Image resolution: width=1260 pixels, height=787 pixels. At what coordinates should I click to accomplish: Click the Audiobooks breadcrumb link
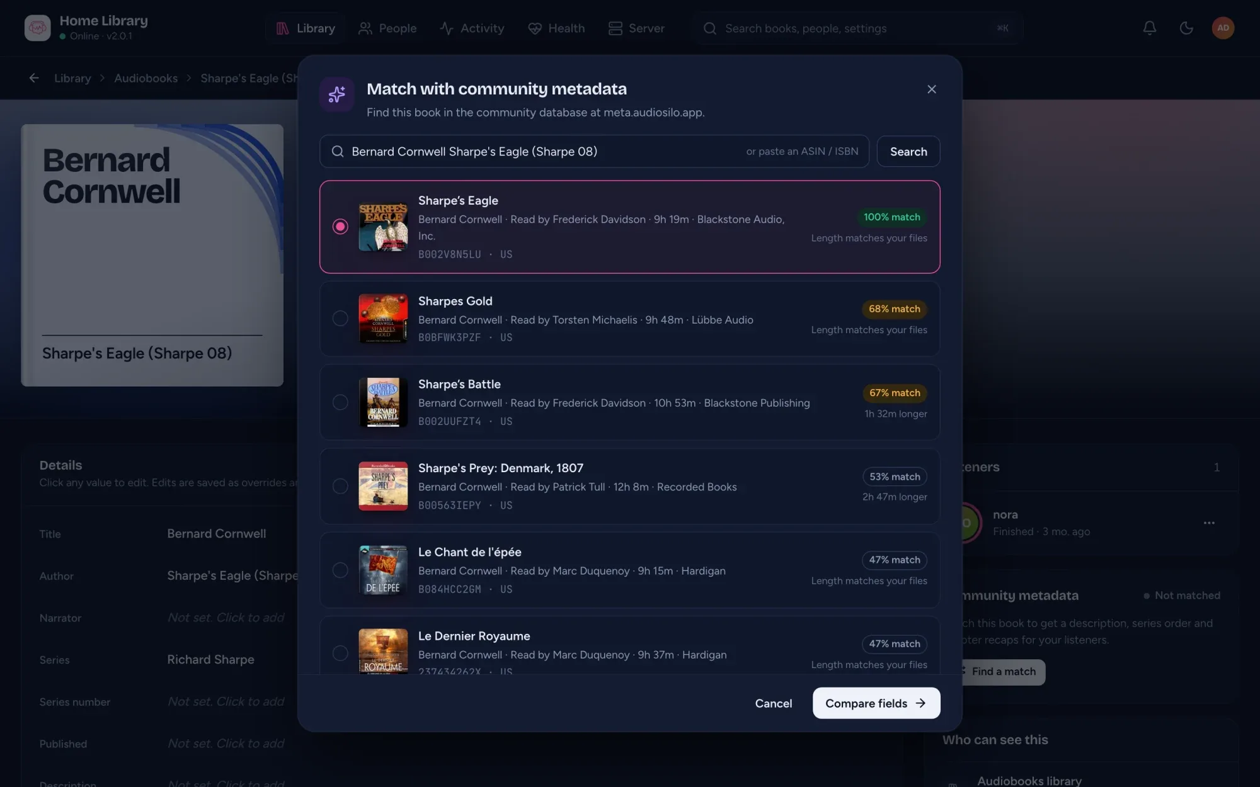[x=146, y=78]
